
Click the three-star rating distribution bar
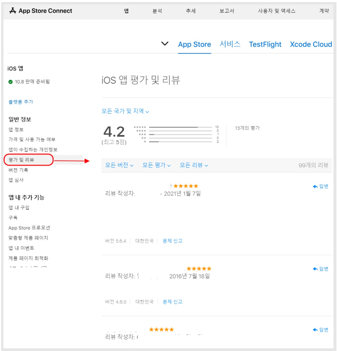(x=180, y=135)
